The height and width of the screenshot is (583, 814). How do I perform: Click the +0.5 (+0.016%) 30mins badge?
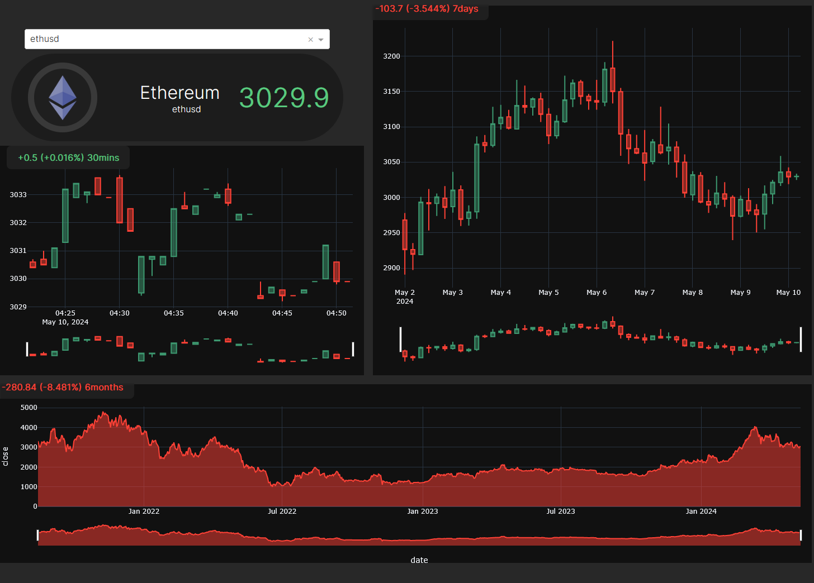[68, 157]
